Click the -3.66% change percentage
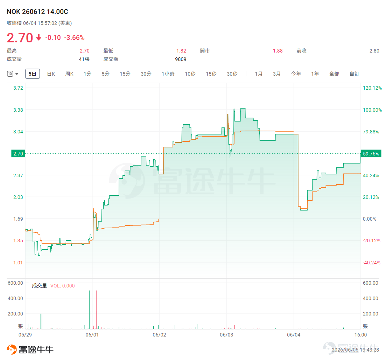The image size is (386, 361). tap(74, 38)
